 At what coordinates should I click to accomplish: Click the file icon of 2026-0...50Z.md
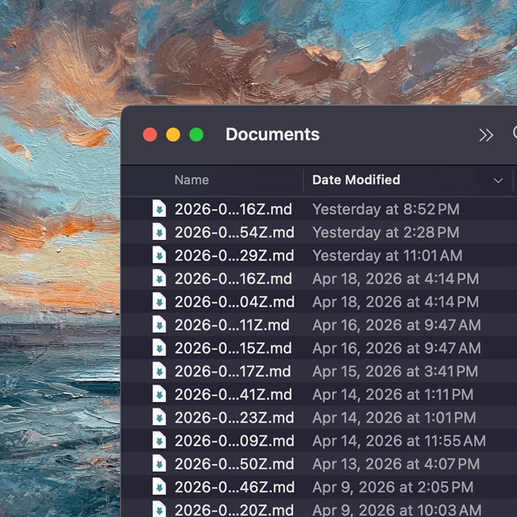(159, 464)
